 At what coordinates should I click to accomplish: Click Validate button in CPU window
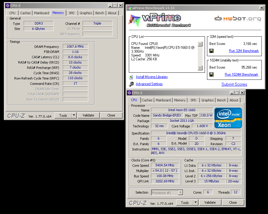point(210,202)
